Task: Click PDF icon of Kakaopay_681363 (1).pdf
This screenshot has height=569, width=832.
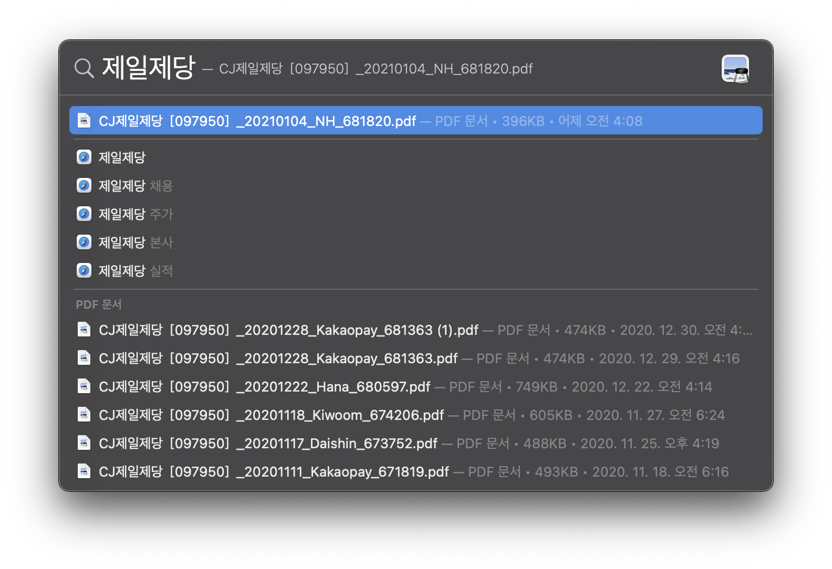Action: pos(84,330)
